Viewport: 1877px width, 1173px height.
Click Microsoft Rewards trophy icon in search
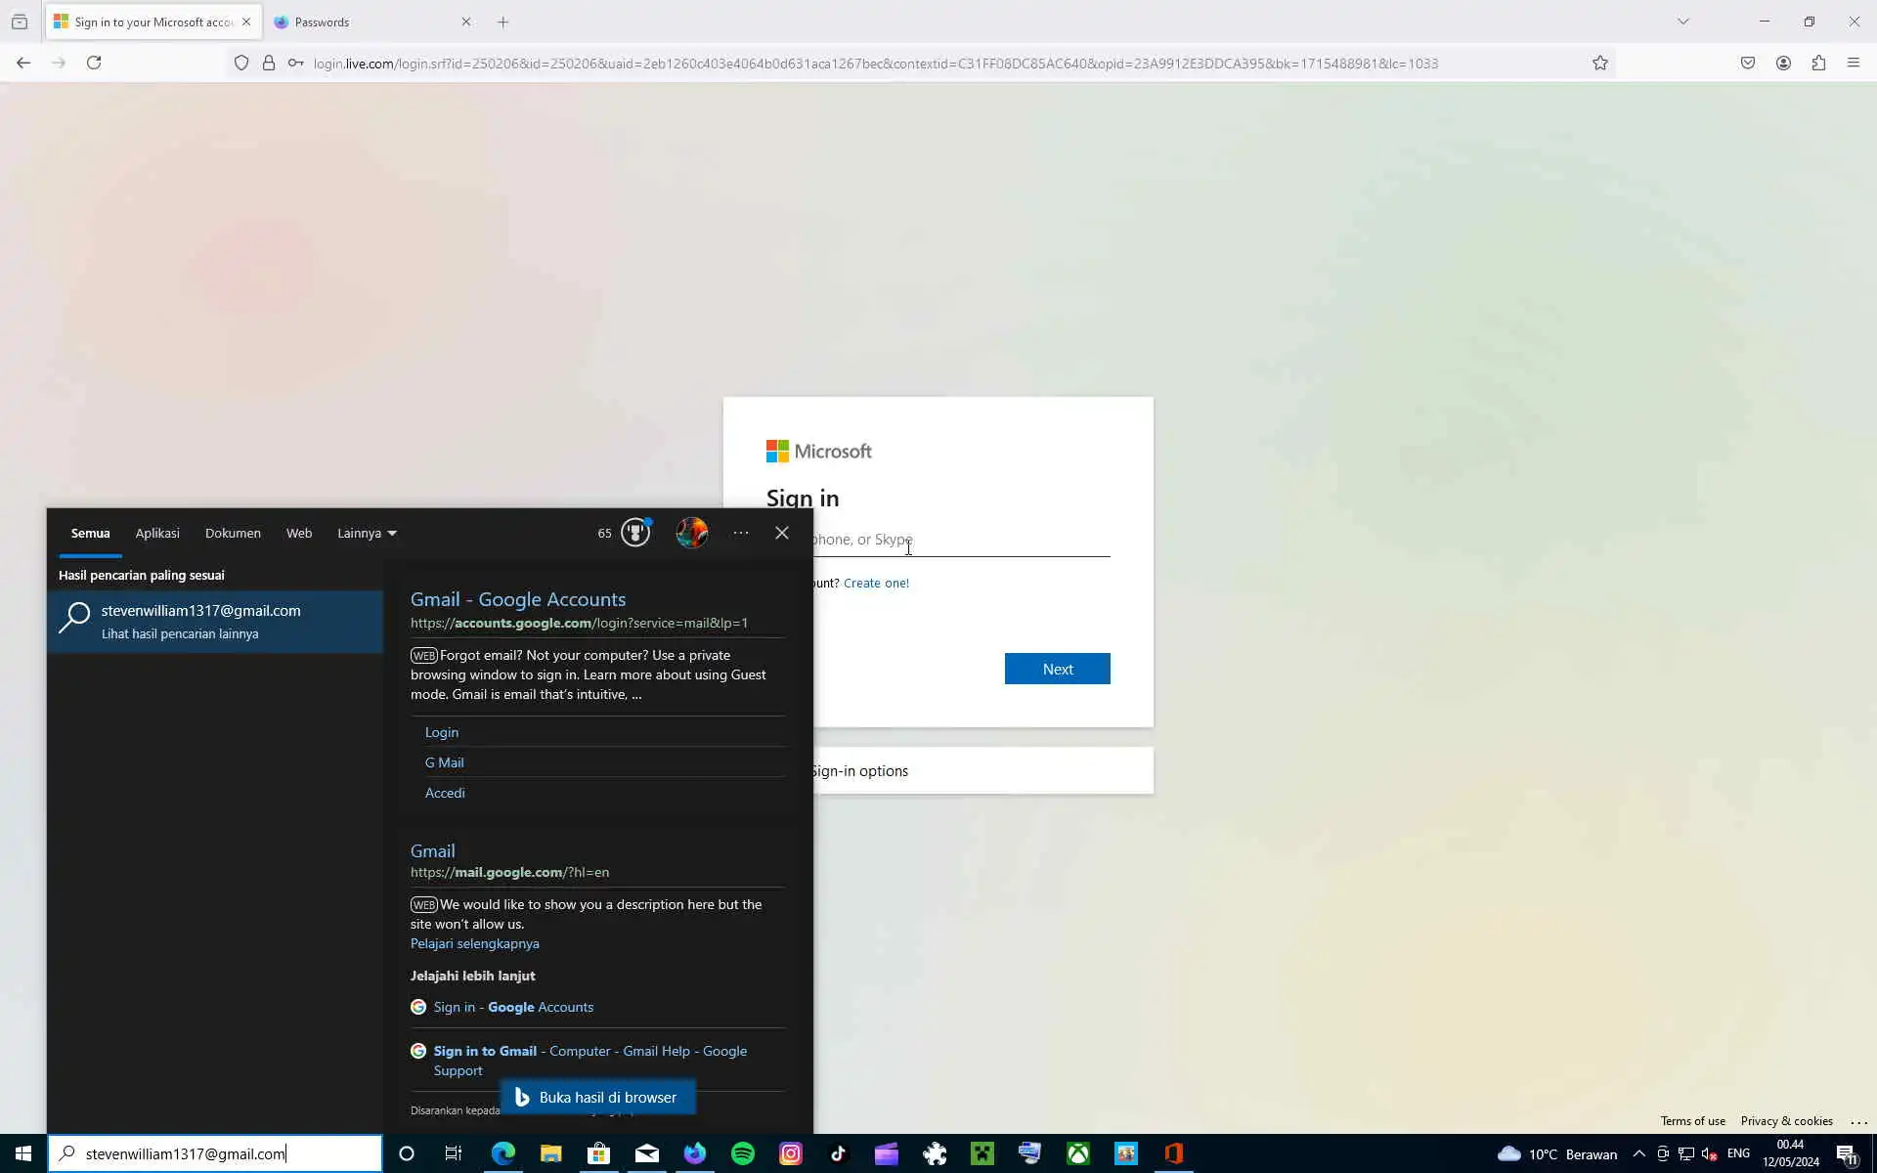coord(635,533)
